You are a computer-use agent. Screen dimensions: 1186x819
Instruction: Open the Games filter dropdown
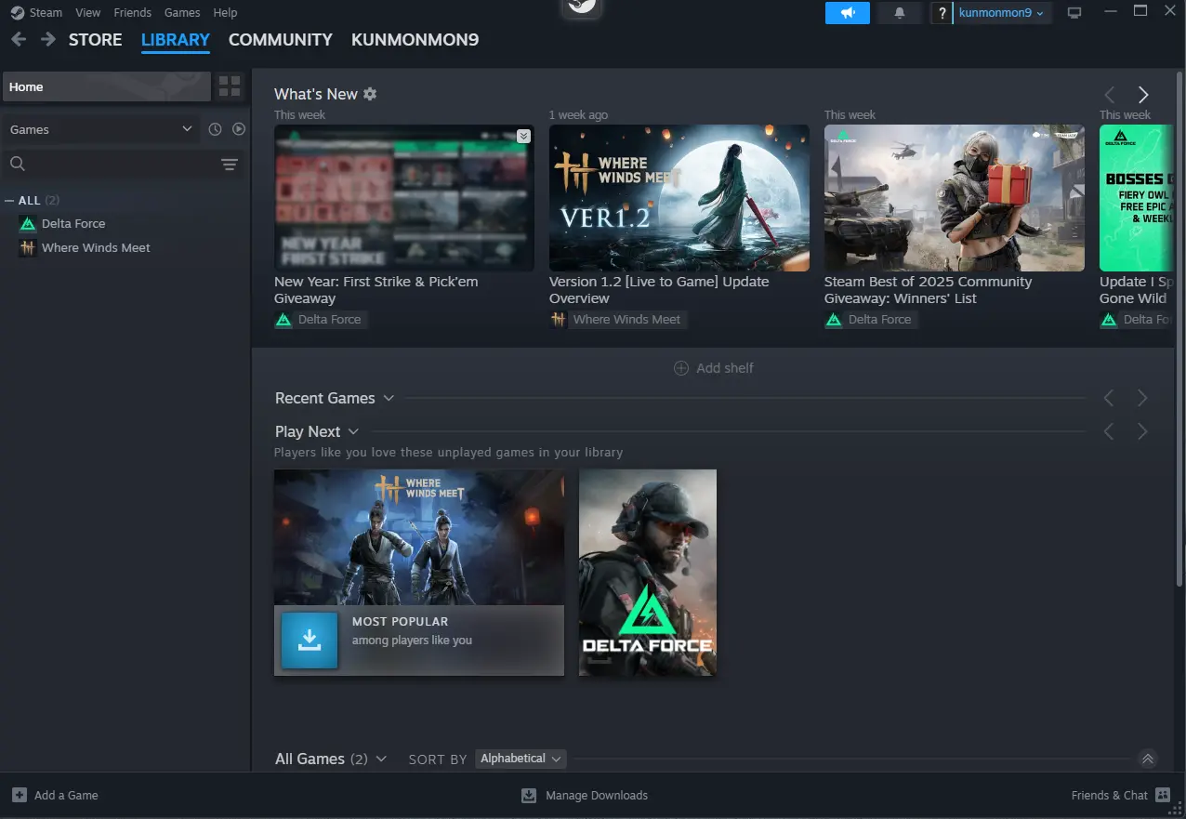tap(100, 129)
